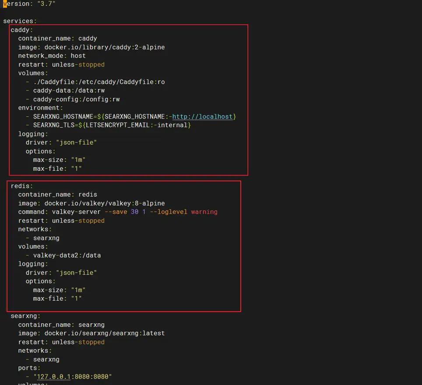Screen dimensions: 422x385
Task: Open the 127.0.0.1 address link
Action: (53, 377)
